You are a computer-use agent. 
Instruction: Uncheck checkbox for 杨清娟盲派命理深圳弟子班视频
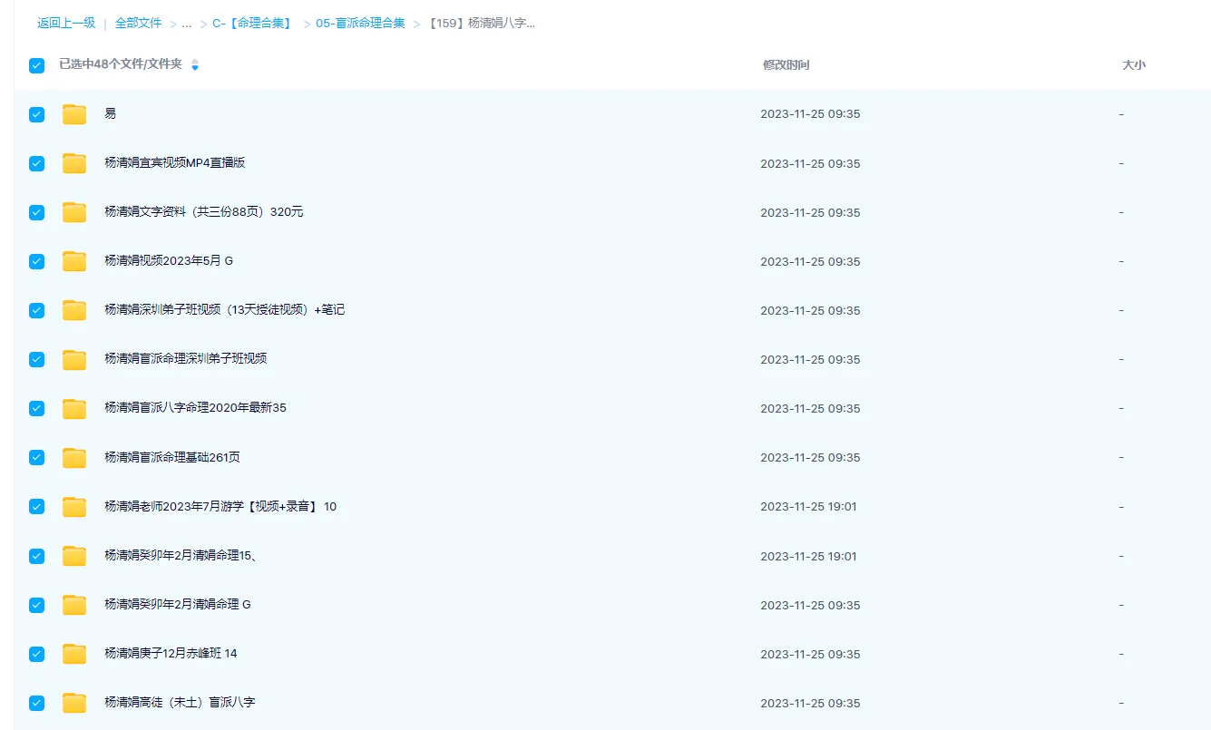(x=36, y=359)
